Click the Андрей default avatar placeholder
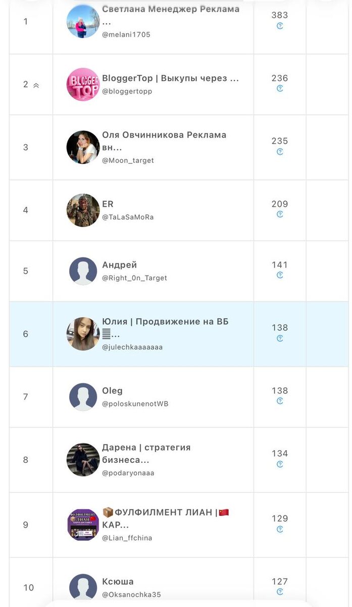Screen dimensions: 352x607 coord(83,271)
